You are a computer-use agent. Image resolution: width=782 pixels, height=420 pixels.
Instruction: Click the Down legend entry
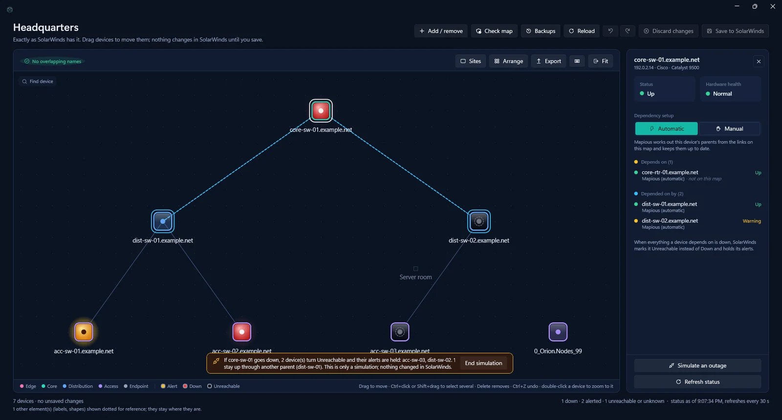(x=192, y=386)
